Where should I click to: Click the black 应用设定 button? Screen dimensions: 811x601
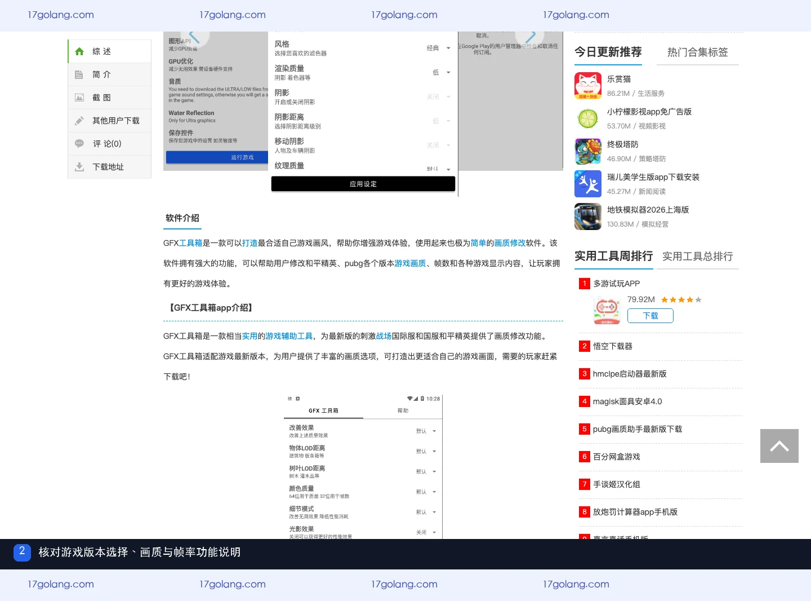click(x=363, y=184)
